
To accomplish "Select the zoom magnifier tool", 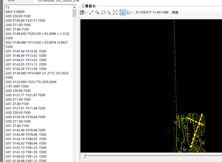I will tap(97, 12).
